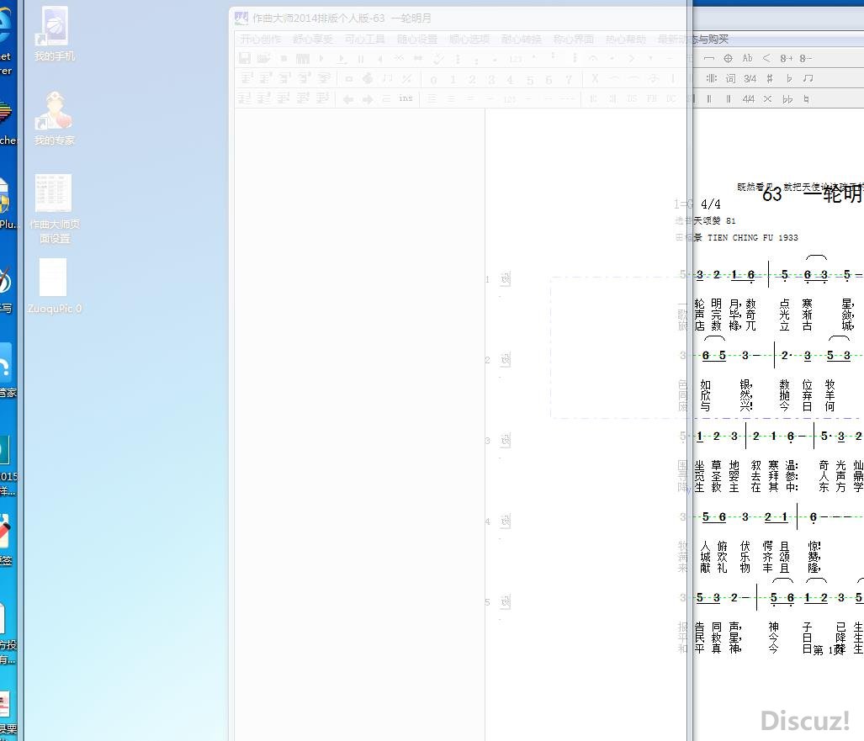This screenshot has height=741, width=864.
Task: Insert a double flat accidental
Action: (787, 99)
